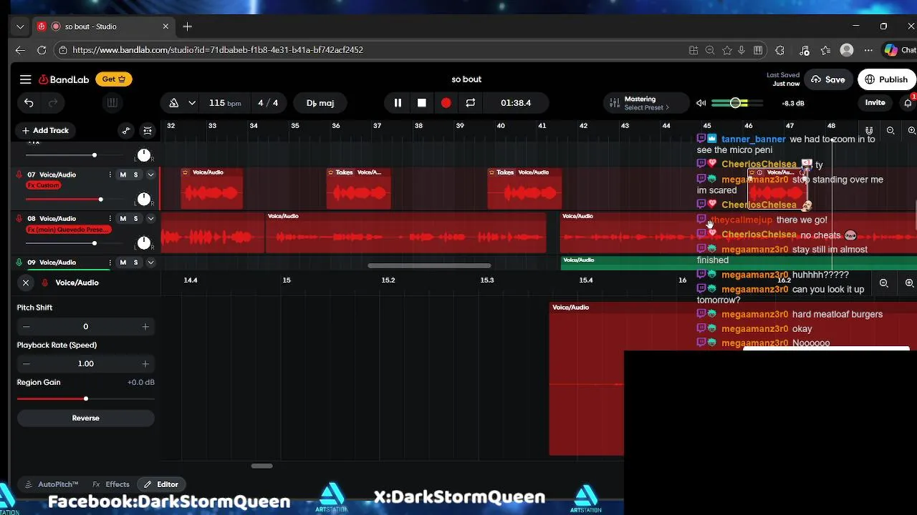Viewport: 917px width, 515px height.
Task: Toggle automation view icon
Action: [126, 130]
